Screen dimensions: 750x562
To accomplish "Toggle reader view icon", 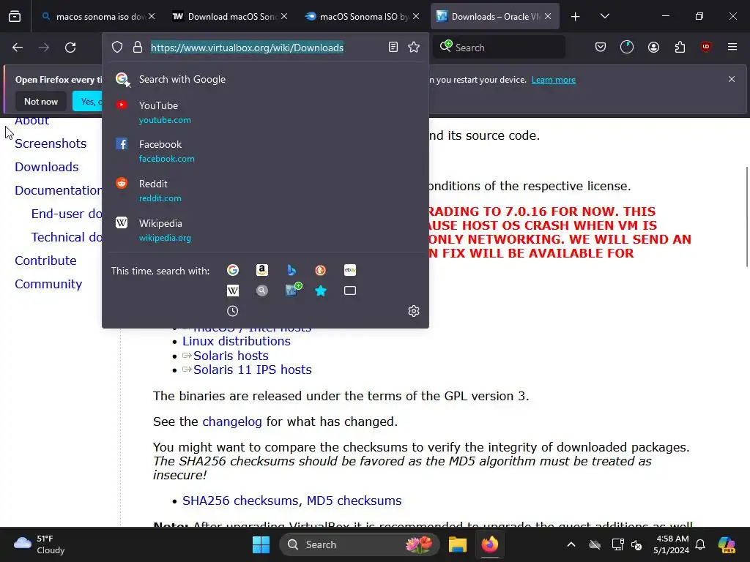I will pos(393,48).
